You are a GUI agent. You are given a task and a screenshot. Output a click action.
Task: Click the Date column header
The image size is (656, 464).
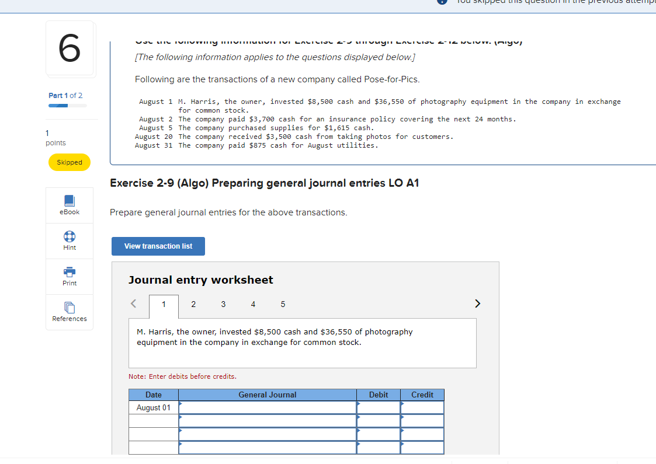pos(154,395)
